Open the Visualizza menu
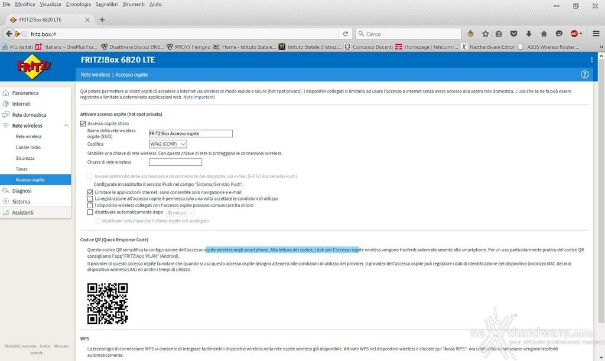Viewport: 605px width, 361px height. coord(51,4)
